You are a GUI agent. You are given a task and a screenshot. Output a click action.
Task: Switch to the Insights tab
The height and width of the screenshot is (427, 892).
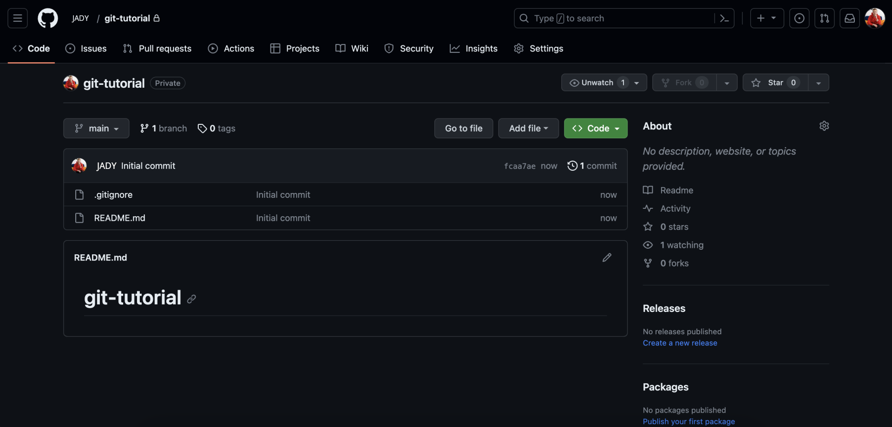point(473,49)
